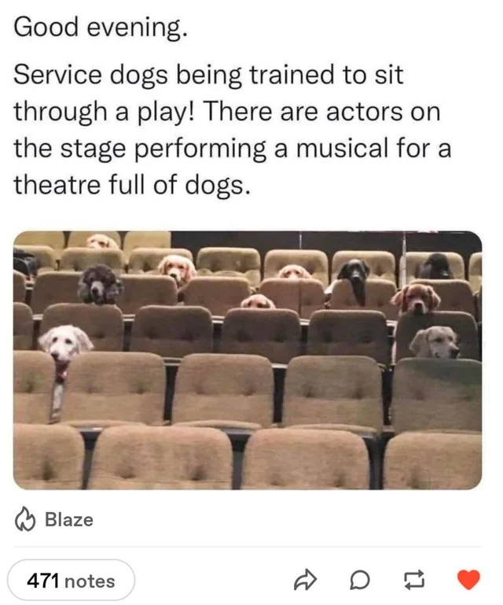The image size is (503, 605).
Task: Select the Blaze label text
Action: 69,520
